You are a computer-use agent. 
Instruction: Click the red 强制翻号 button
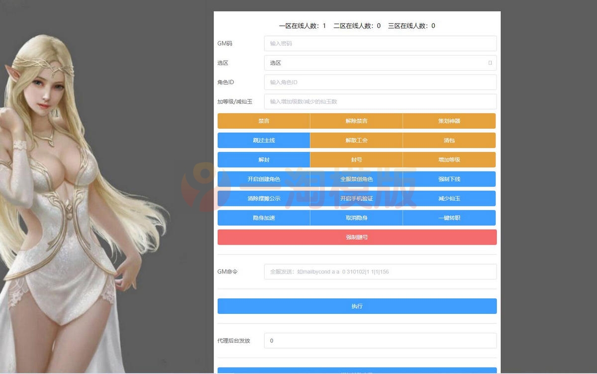(x=357, y=237)
